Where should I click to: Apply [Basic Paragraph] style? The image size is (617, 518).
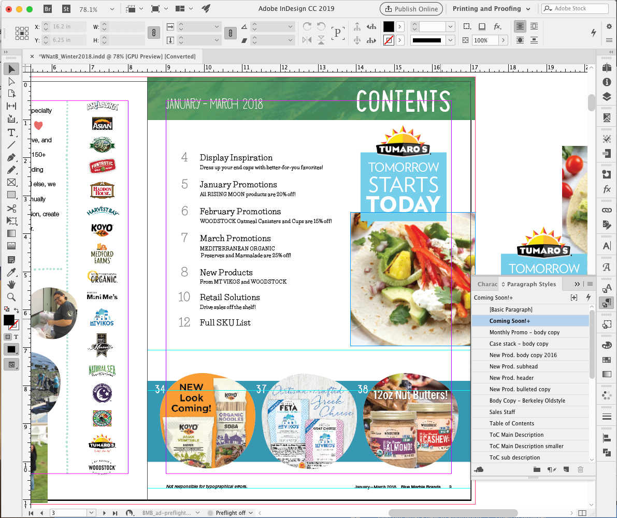pos(530,309)
